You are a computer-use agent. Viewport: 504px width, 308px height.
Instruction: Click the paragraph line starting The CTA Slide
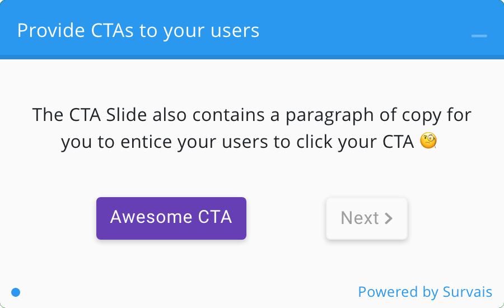(251, 115)
